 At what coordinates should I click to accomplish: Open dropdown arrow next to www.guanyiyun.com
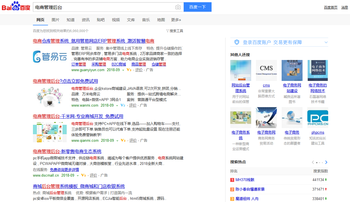click(123, 70)
